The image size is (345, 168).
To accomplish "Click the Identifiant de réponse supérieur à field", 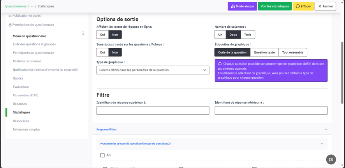I will [153, 110].
